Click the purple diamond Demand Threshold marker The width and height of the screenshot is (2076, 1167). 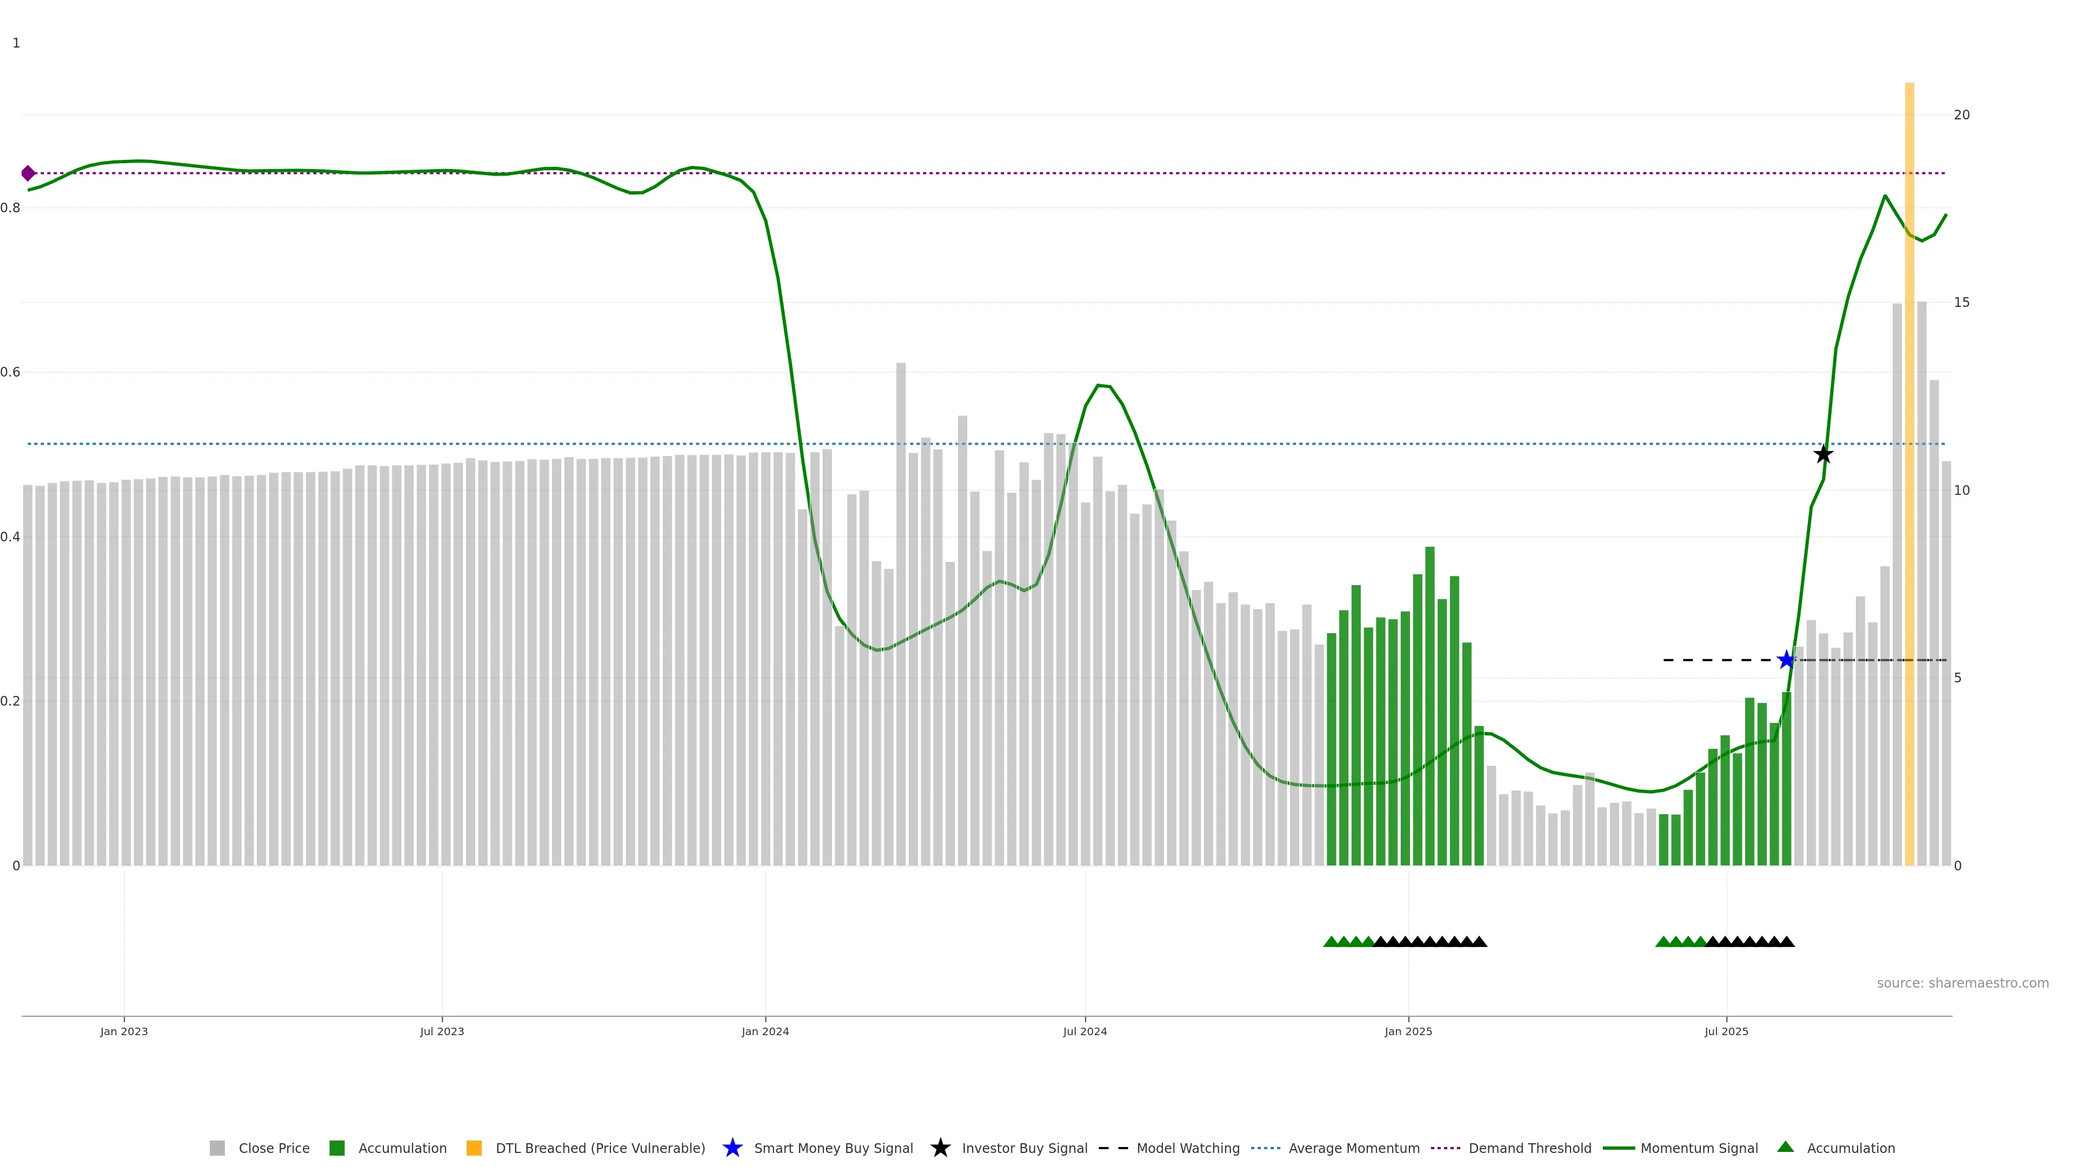(28, 173)
